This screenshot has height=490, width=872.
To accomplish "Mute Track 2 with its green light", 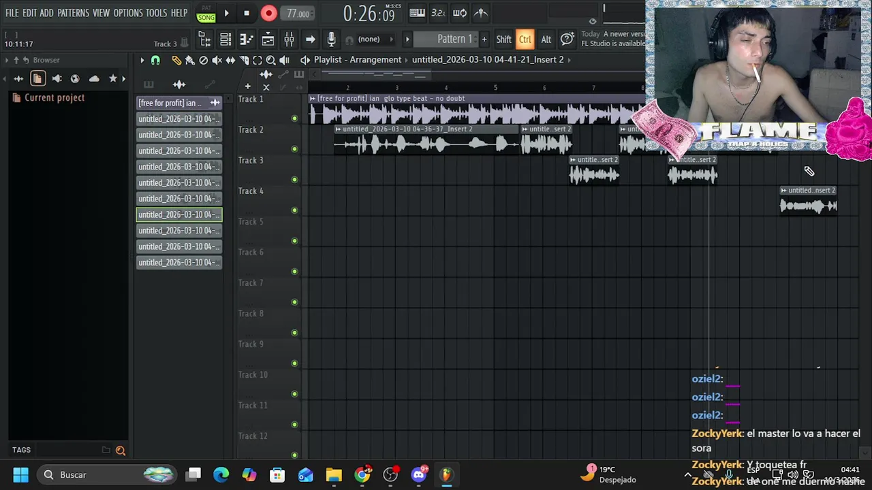I will tap(294, 149).
